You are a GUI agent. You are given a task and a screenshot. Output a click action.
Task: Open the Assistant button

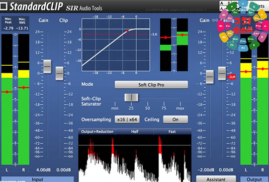(x=216, y=179)
